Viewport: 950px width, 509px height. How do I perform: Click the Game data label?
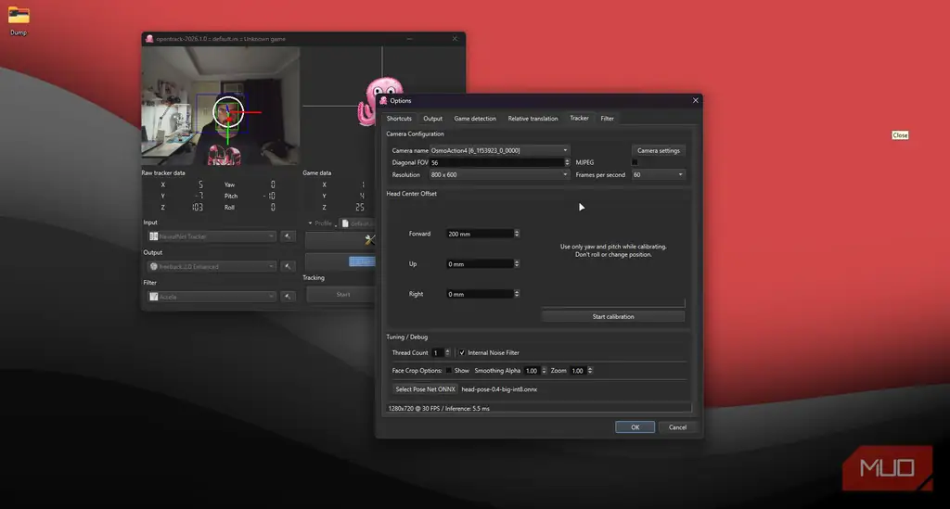pyautogui.click(x=317, y=173)
